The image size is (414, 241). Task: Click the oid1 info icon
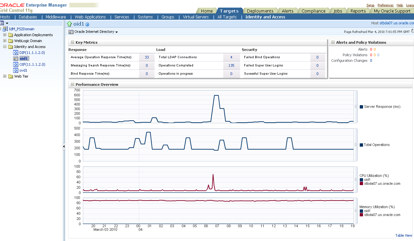point(87,25)
